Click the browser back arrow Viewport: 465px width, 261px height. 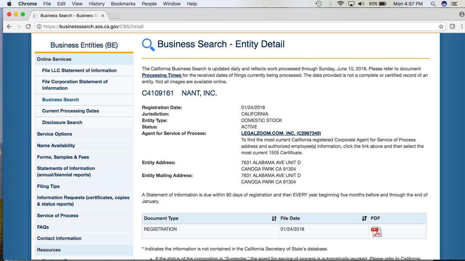[9, 27]
